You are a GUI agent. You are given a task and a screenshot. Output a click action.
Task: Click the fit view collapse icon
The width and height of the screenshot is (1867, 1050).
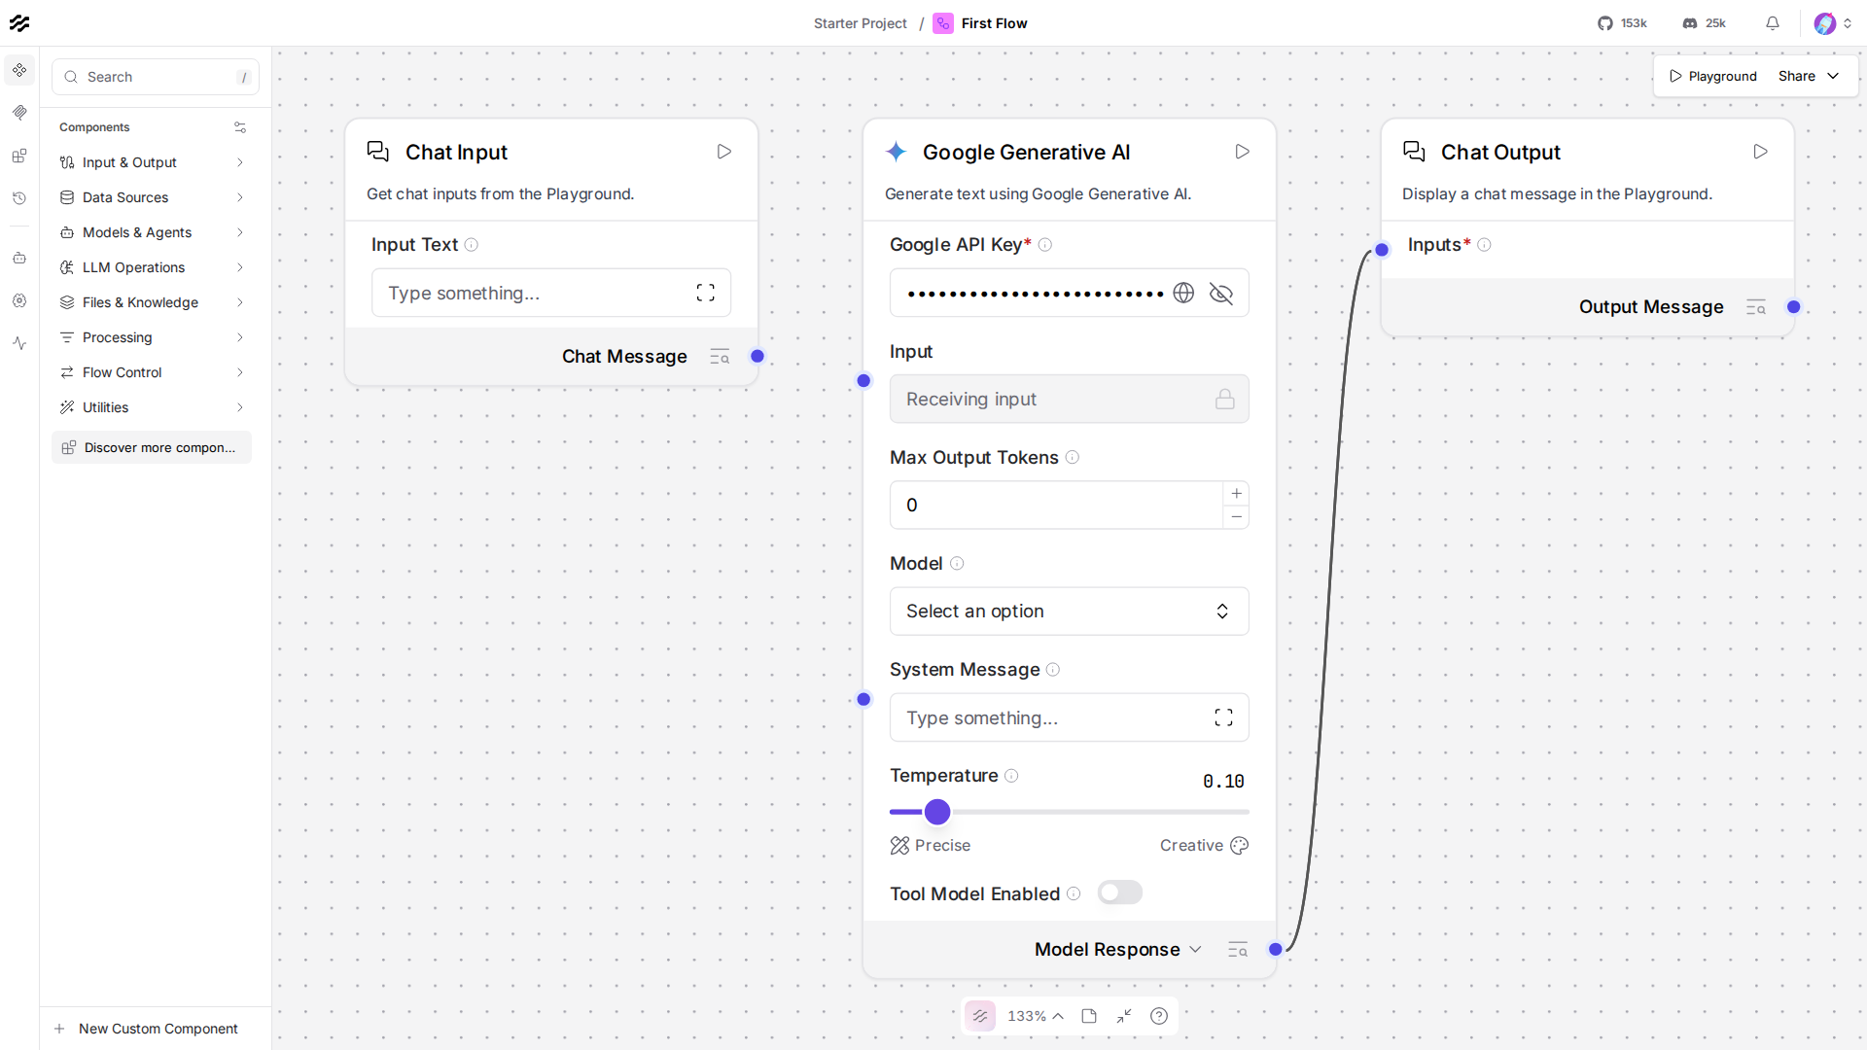(1124, 1016)
